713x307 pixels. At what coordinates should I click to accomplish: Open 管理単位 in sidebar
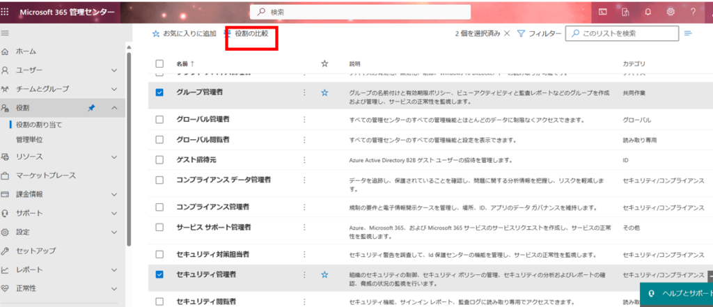click(x=29, y=140)
